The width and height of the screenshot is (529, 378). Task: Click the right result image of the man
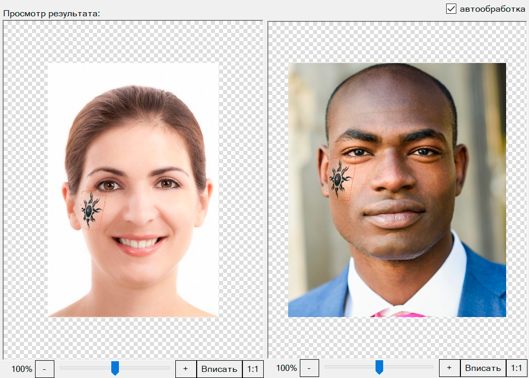(397, 190)
